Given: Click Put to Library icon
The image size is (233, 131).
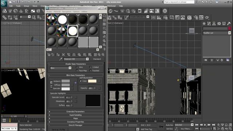Looking at the screenshot, I should pyautogui.click(x=79, y=55).
